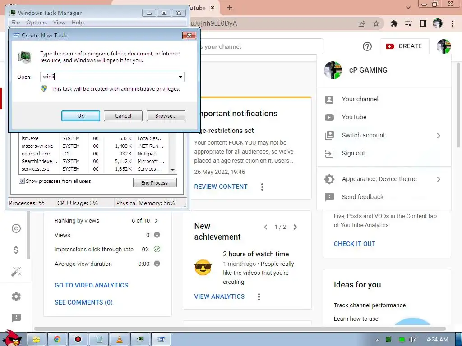Select the notepad.exe process row
Image resolution: width=462 pixels, height=346 pixels.
pyautogui.click(x=94, y=154)
